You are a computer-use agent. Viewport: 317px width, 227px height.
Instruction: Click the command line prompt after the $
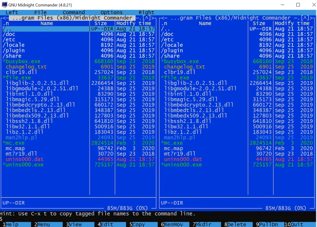(160, 219)
